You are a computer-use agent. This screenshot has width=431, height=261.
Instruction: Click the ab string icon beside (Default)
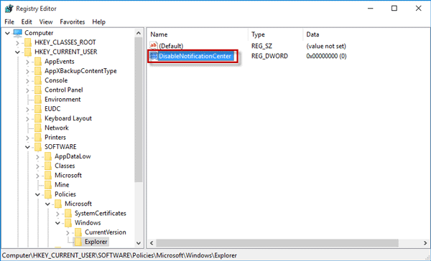[x=154, y=46]
